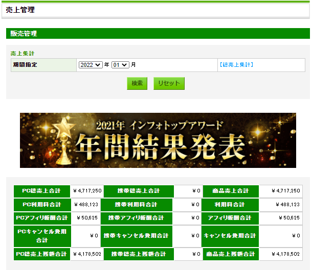
Task: Click the 【総売上集計】 link
Action: coord(236,65)
